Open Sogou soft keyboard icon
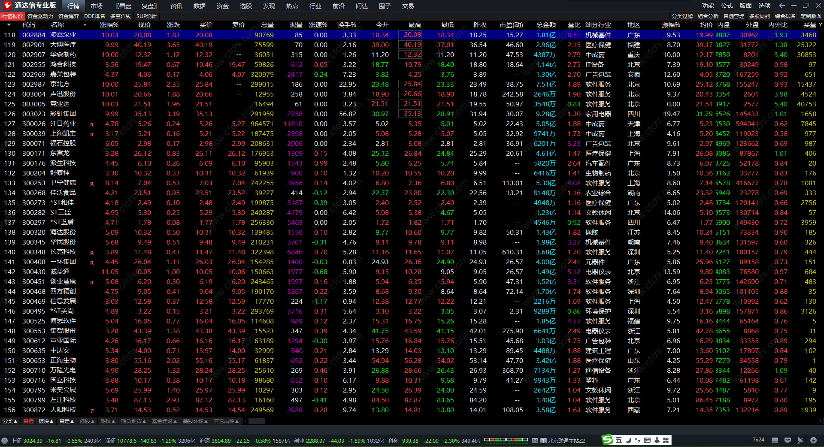Image resolution: width=824 pixels, height=447 pixels. coord(647,440)
